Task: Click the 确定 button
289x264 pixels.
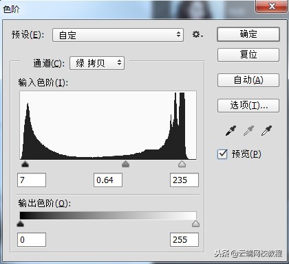Action: (x=248, y=34)
